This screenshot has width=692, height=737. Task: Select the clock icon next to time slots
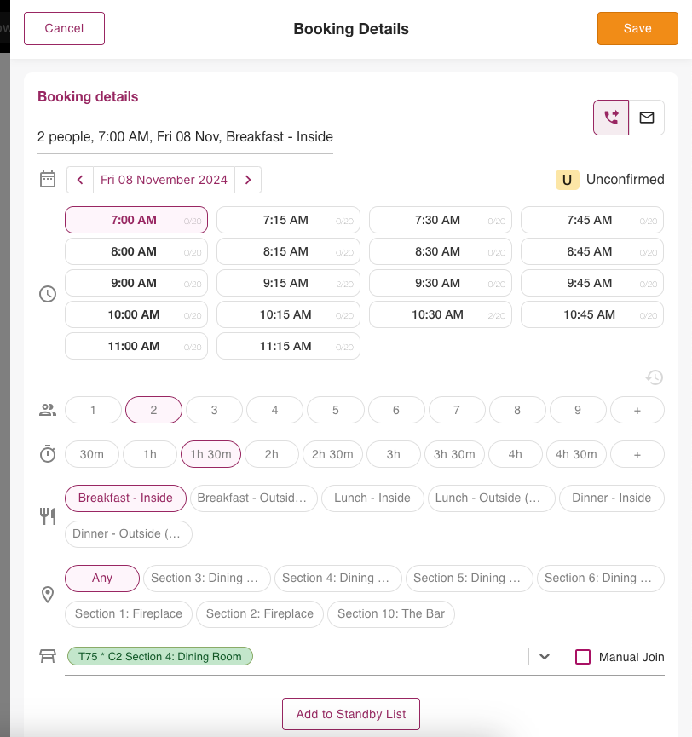tap(48, 294)
